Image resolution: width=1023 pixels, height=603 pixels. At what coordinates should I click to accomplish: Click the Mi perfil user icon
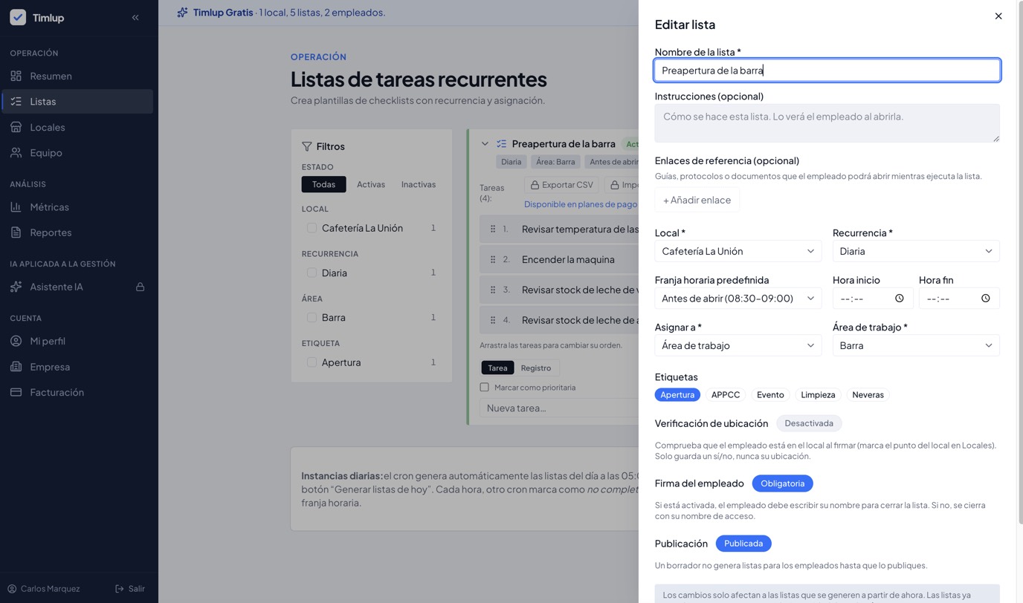16,341
